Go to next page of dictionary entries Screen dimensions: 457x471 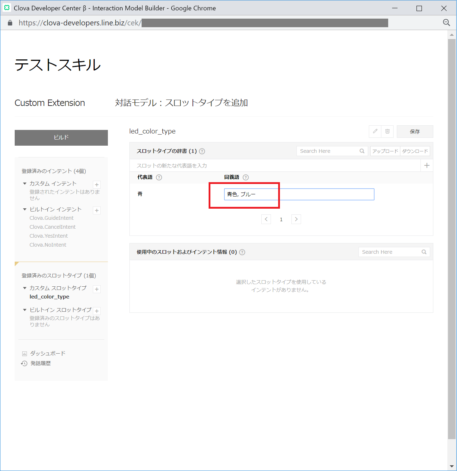pos(296,219)
